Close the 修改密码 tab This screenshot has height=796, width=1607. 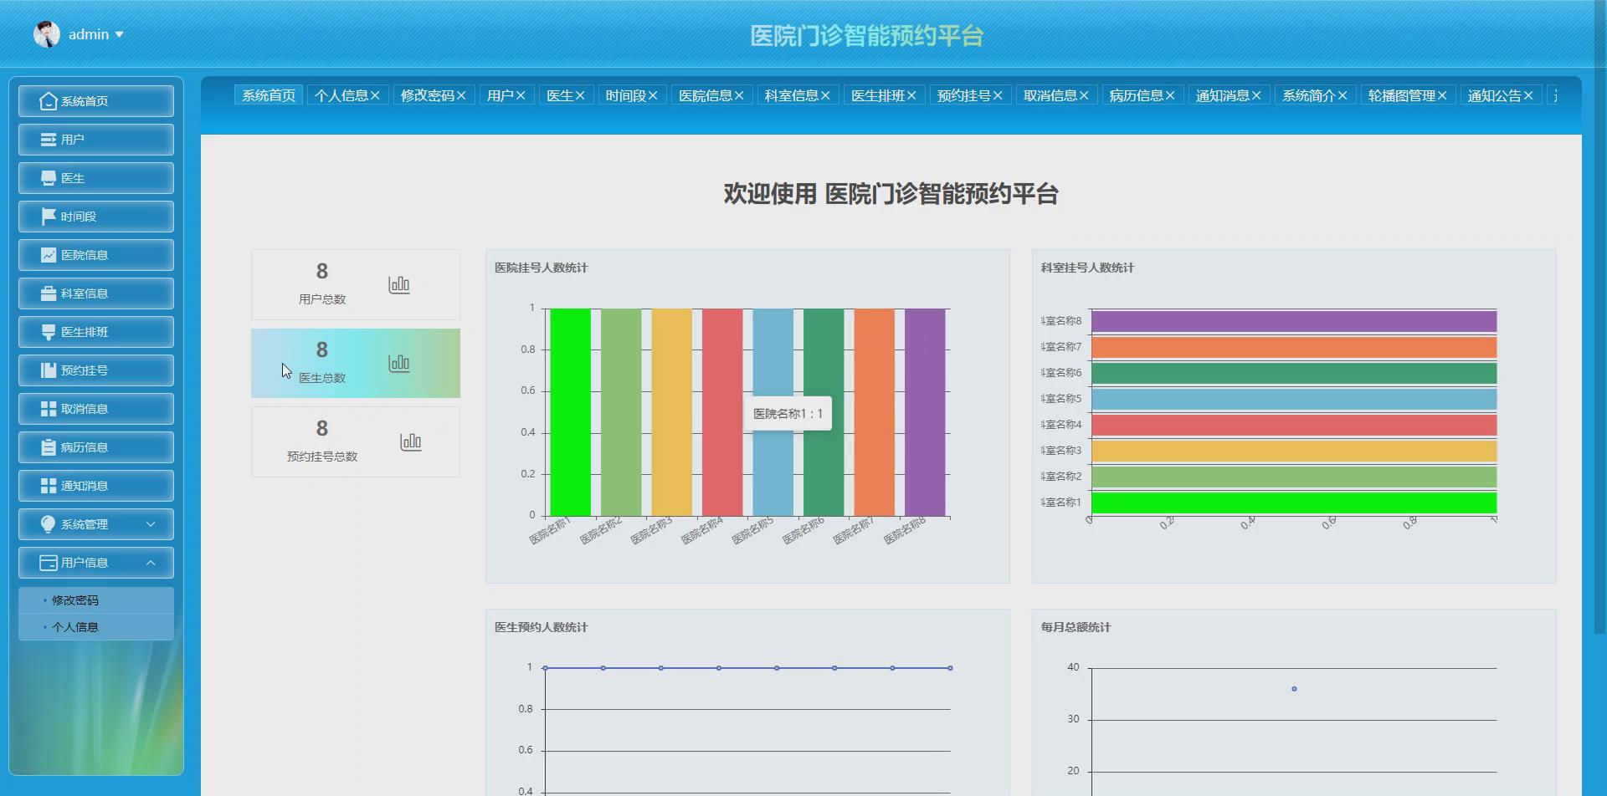coord(461,96)
